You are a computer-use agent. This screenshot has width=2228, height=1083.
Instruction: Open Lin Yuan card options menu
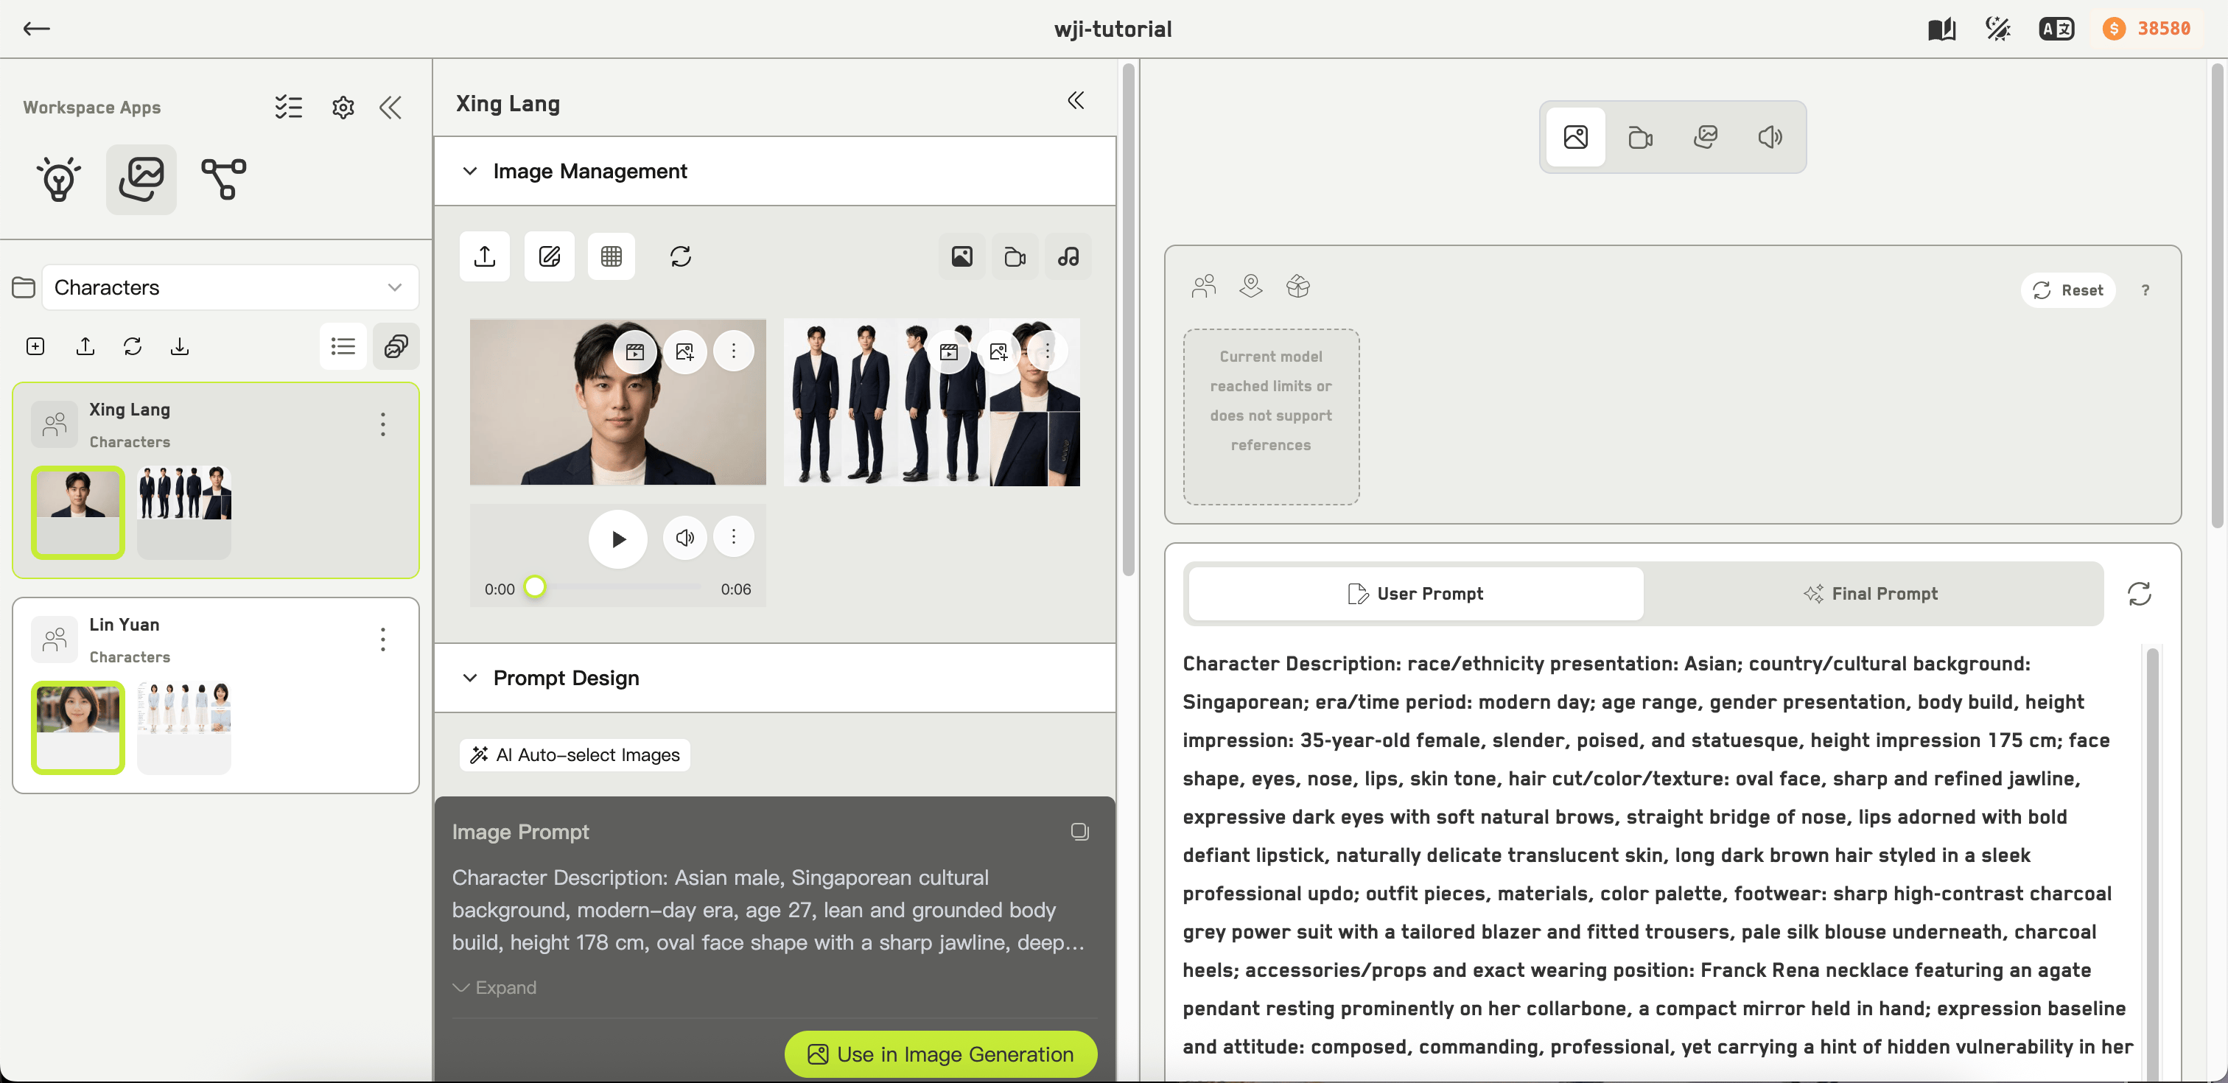click(x=383, y=639)
